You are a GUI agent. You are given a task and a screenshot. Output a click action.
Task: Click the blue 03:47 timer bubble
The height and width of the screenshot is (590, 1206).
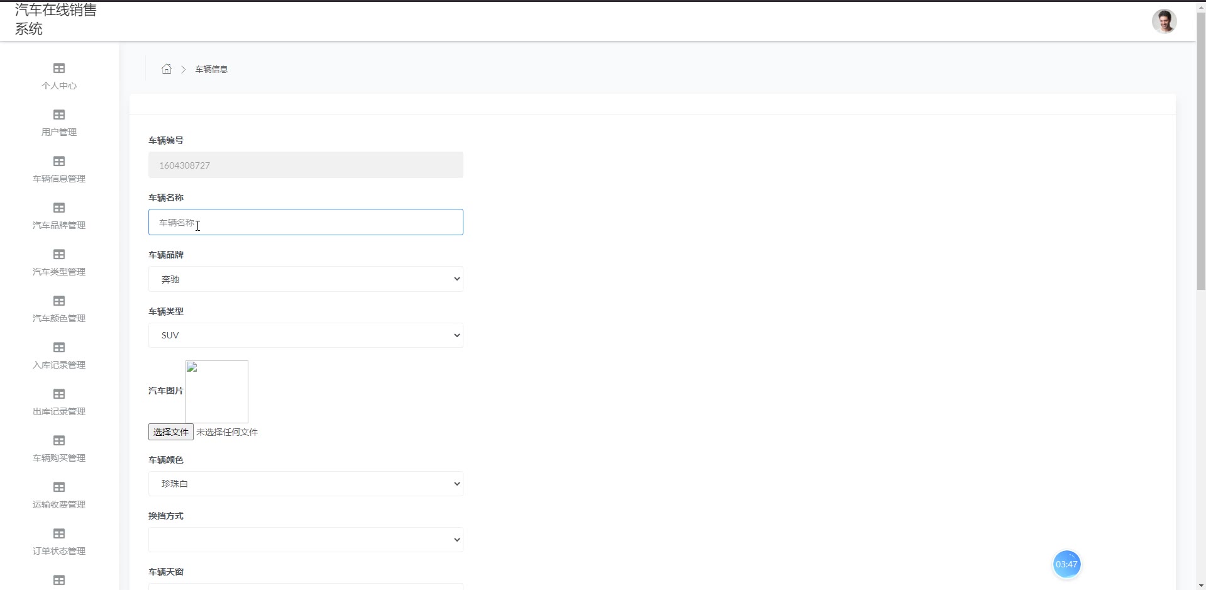[1066, 564]
